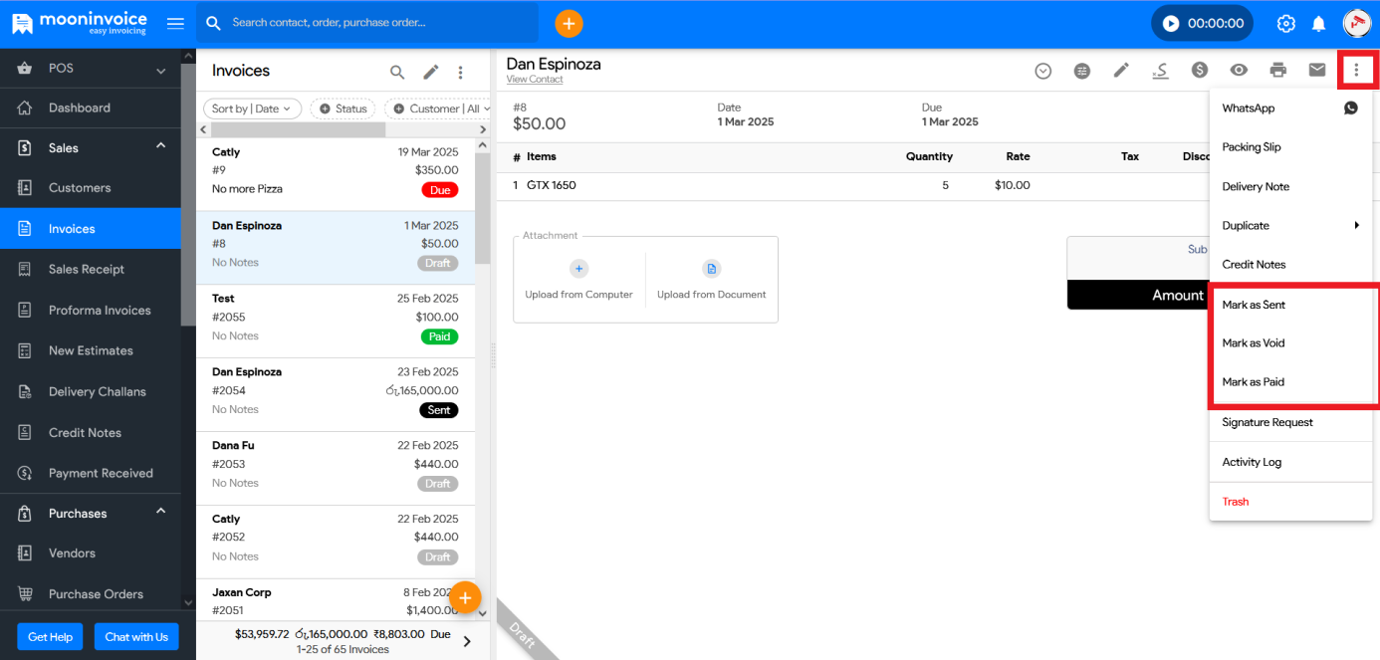Open the Customer All filter chip
This screenshot has width=1380, height=660.
pos(437,109)
